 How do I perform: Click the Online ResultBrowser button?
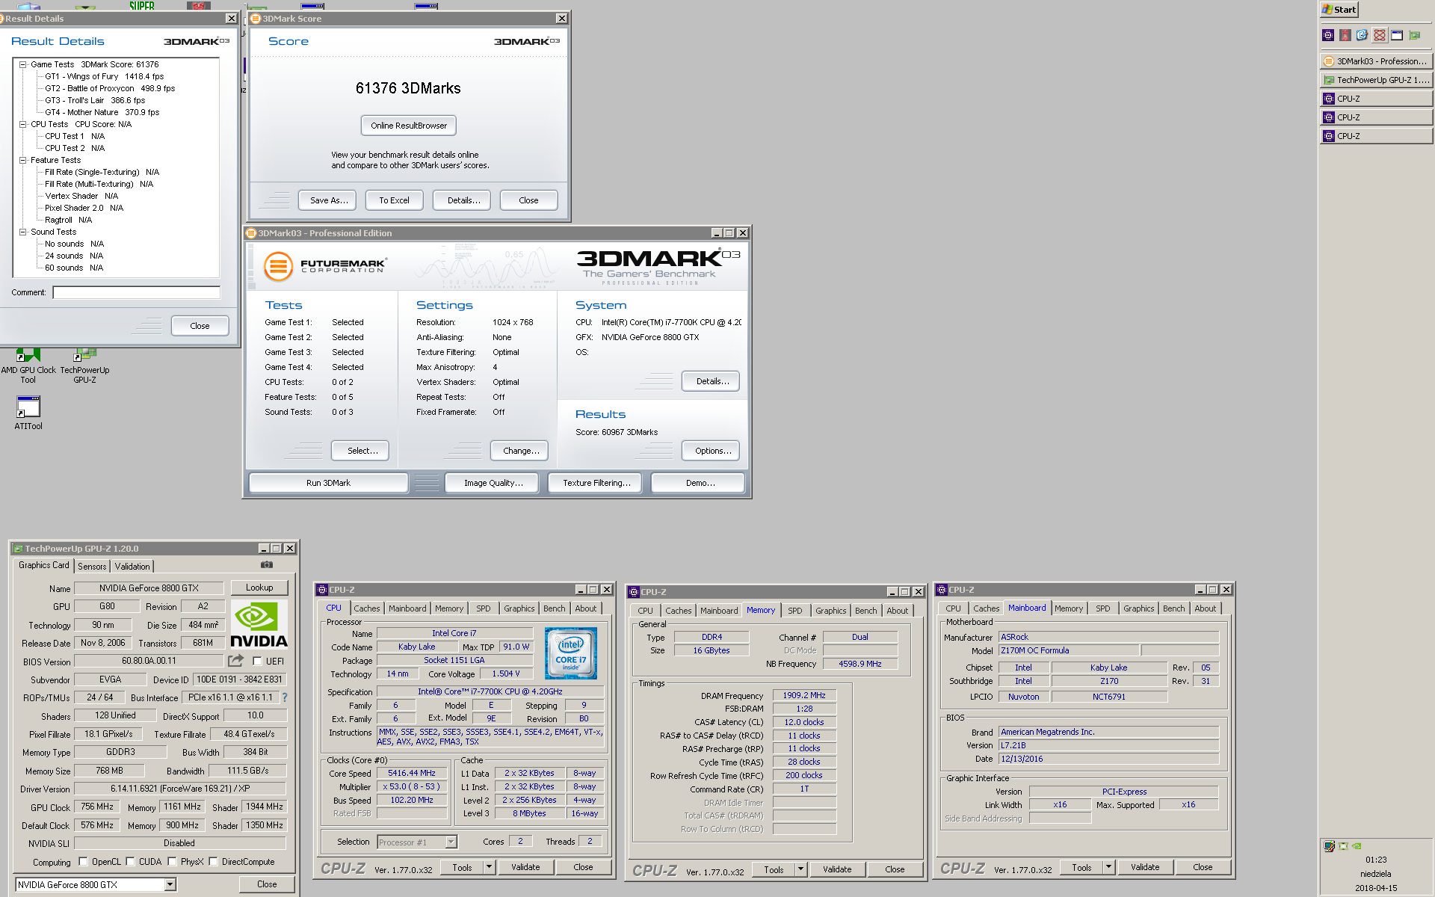pos(409,126)
